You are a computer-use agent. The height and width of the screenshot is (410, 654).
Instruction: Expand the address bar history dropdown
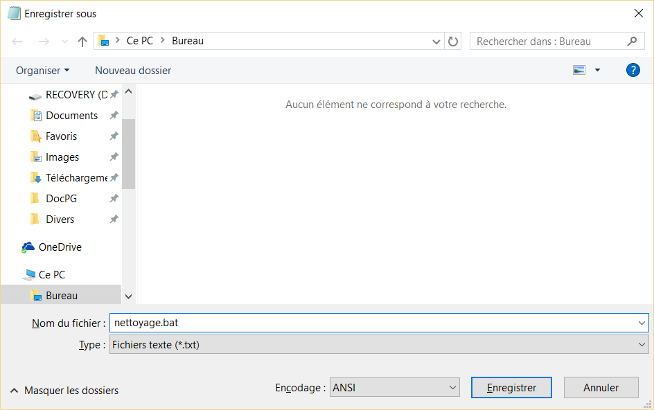(436, 42)
